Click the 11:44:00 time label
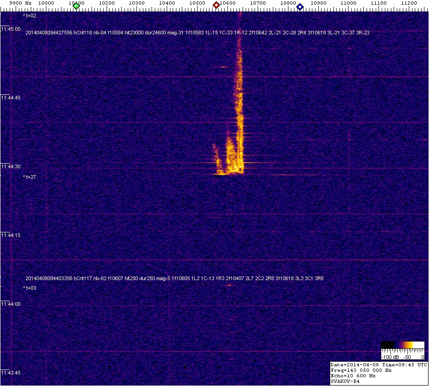Viewport: 429px width, 386px height. (11, 304)
